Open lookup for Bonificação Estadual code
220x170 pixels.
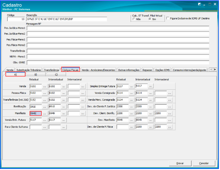45,107
